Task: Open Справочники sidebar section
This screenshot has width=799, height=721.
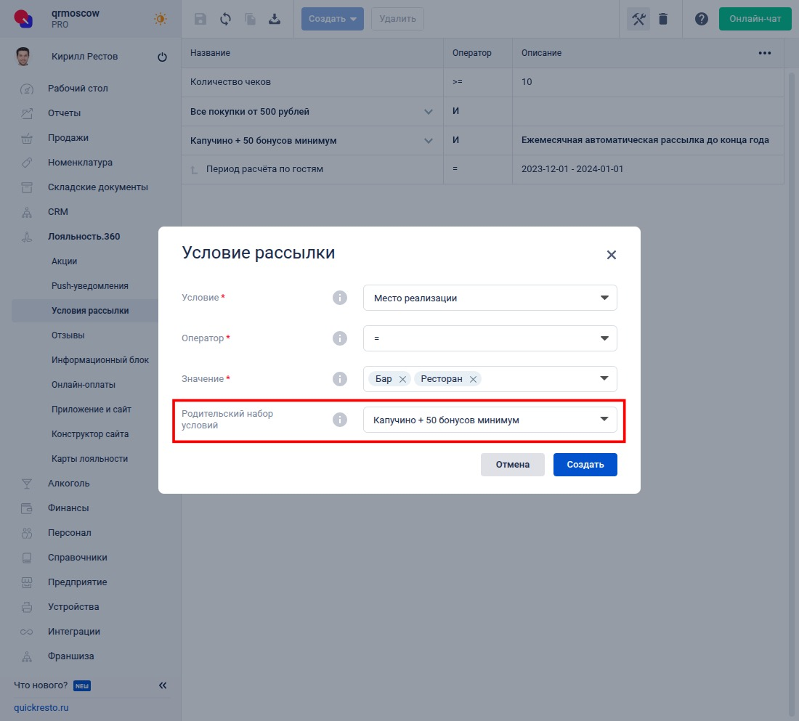Action: 78,558
